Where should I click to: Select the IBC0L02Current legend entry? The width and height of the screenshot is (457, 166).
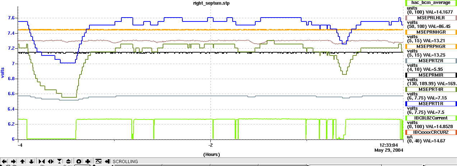pos(431,118)
